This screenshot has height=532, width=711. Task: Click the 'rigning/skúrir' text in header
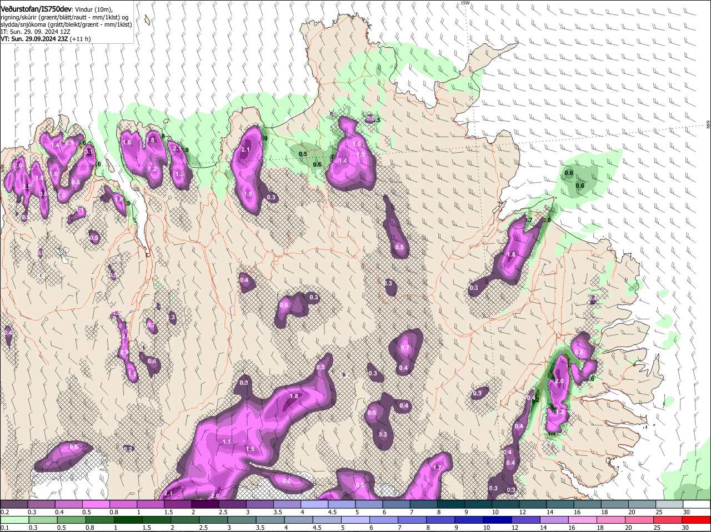tap(19, 17)
